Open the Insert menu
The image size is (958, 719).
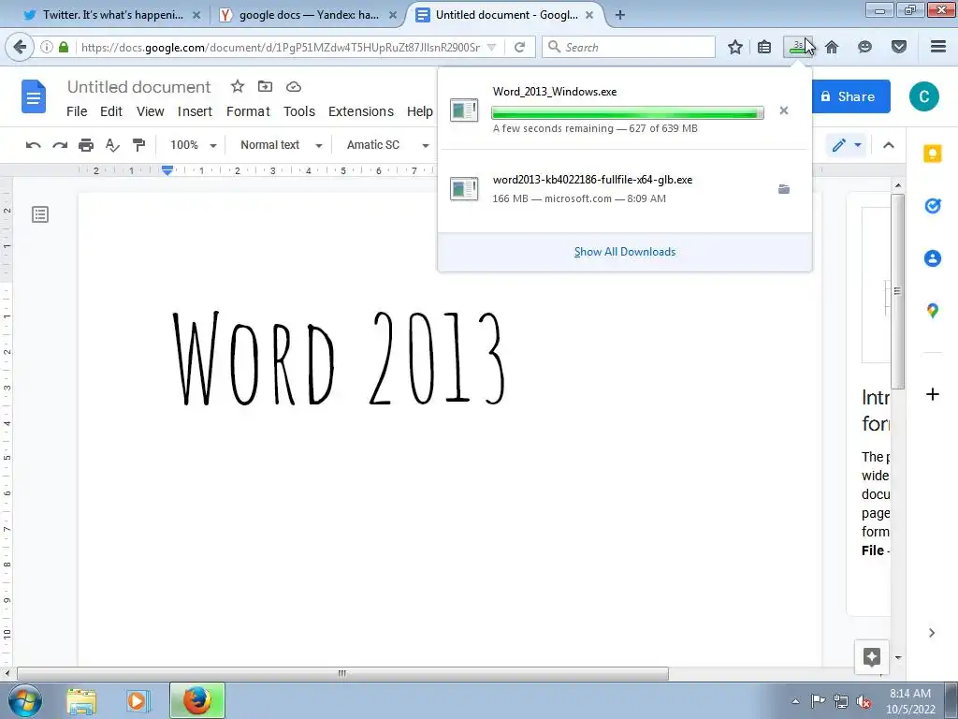195,111
